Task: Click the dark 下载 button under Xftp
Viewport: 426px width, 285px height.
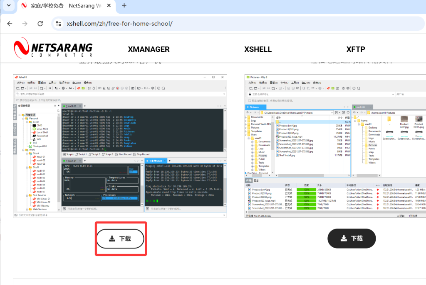Action: (x=352, y=239)
